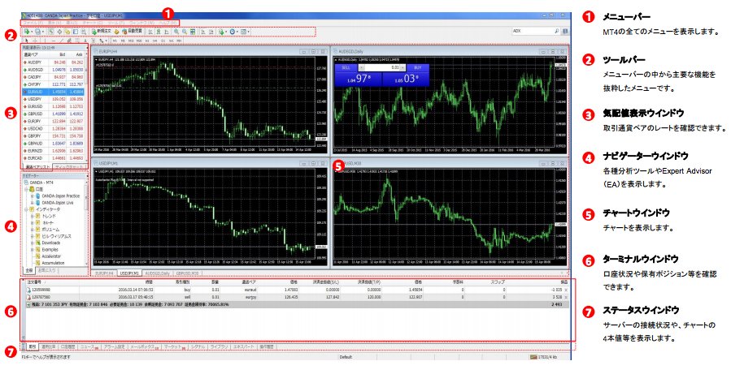Select the USDJPY row in Market Watch
Viewport: 731px width, 374px height.
point(54,99)
